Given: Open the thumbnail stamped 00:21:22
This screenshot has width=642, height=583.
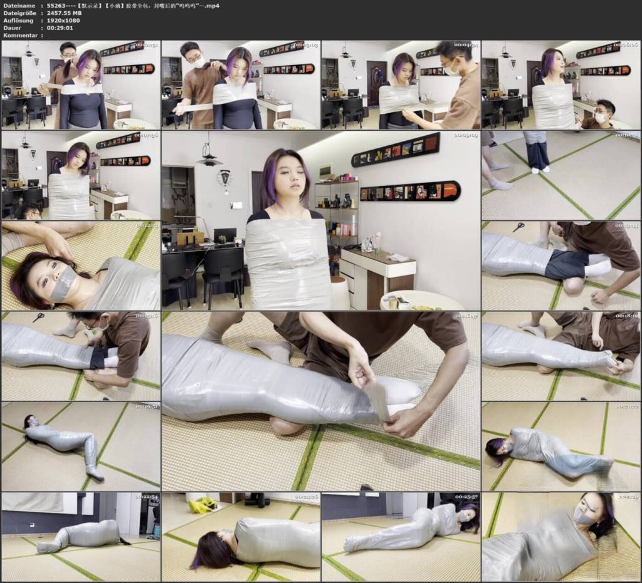Looking at the screenshot, I should coord(561,446).
